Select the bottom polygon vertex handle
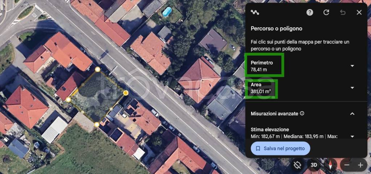The image size is (371, 174). pos(97,125)
